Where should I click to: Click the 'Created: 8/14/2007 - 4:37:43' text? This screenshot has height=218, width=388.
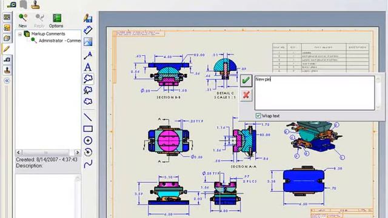[x=47, y=160]
